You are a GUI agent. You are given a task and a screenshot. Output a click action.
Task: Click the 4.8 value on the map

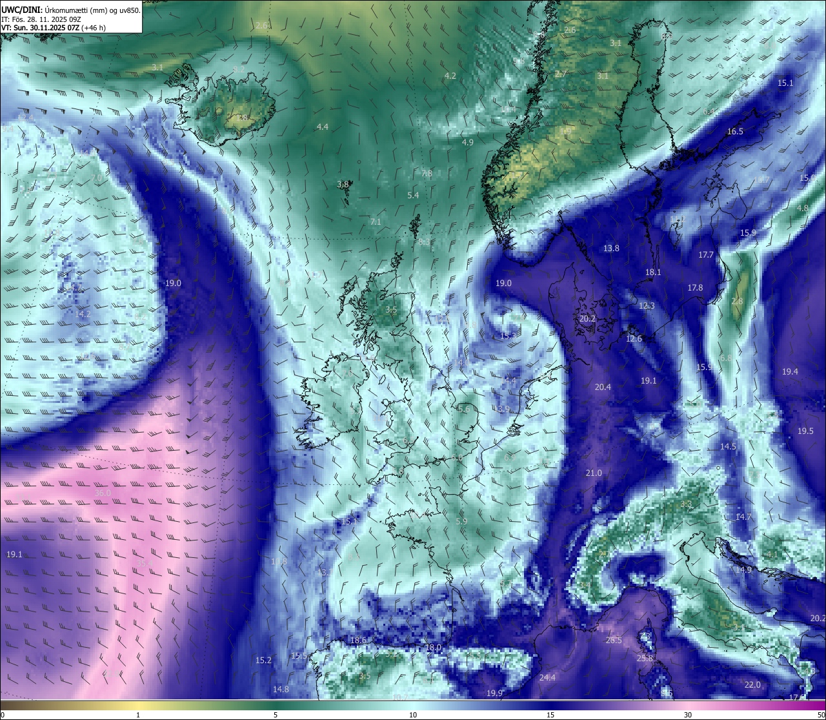(802, 208)
